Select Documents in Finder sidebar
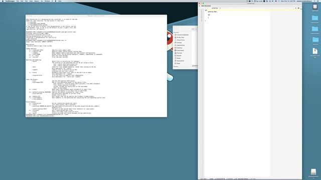Screen dimensions: 321x180 point(181,61)
